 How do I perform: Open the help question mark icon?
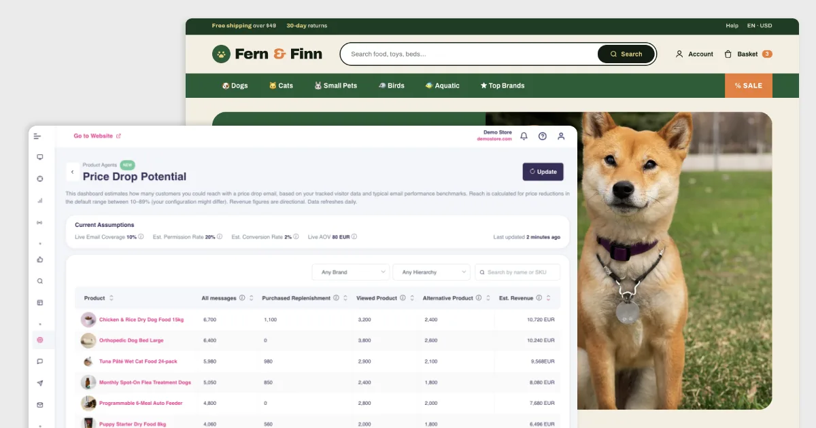click(x=543, y=136)
